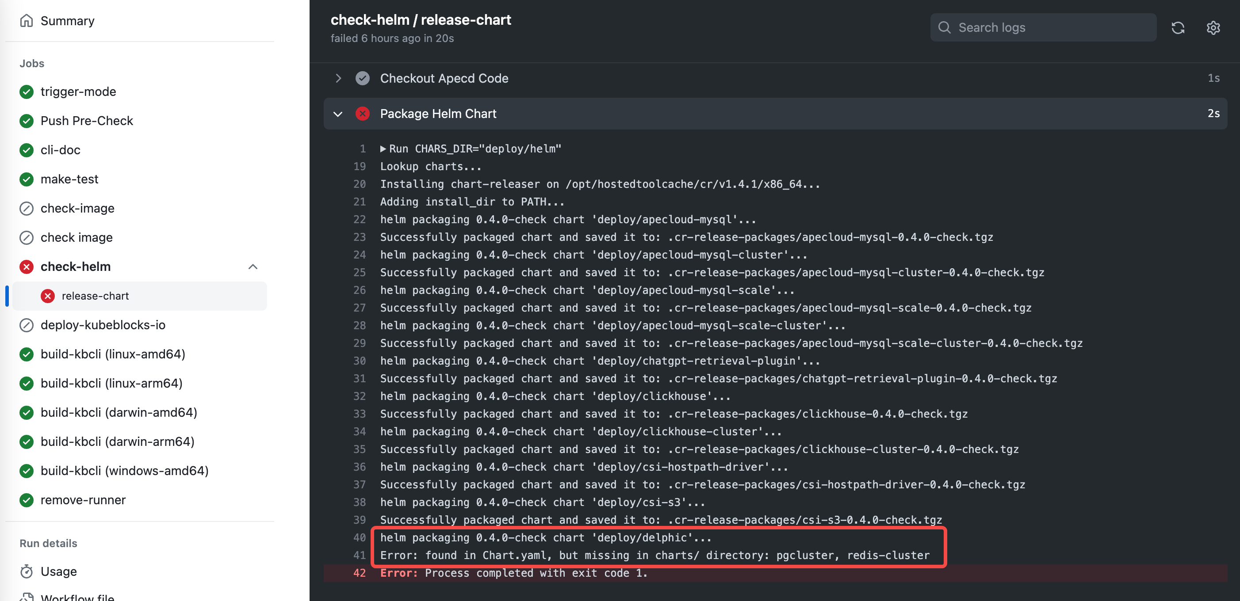1240x601 pixels.
Task: Click the green check beside remove-runner
Action: 27,500
